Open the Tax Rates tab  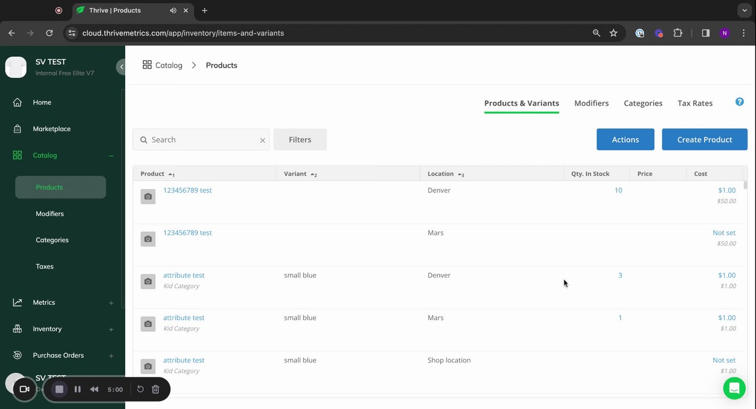695,103
